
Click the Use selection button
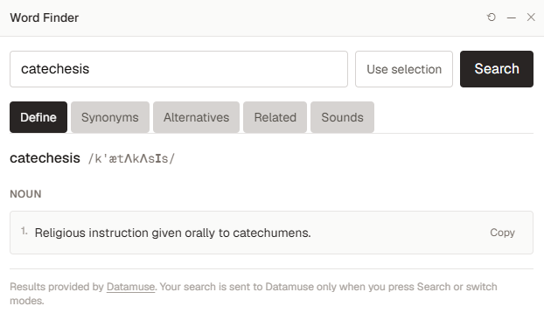click(404, 69)
